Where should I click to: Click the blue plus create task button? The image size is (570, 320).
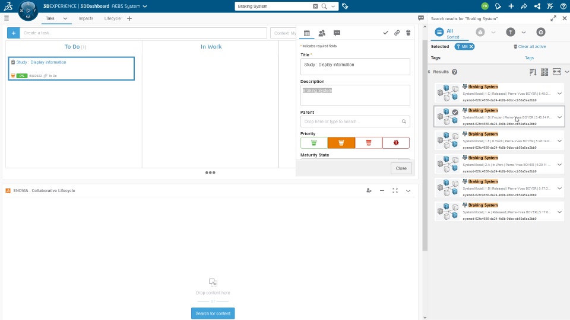tap(14, 33)
